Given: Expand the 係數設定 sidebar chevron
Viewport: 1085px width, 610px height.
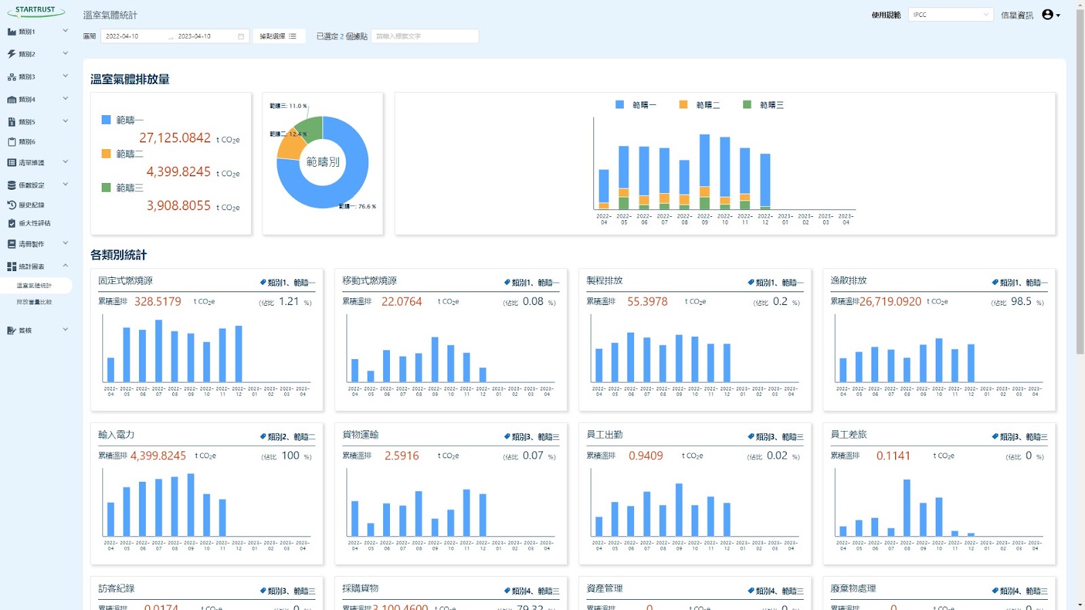Looking at the screenshot, I should [x=65, y=184].
